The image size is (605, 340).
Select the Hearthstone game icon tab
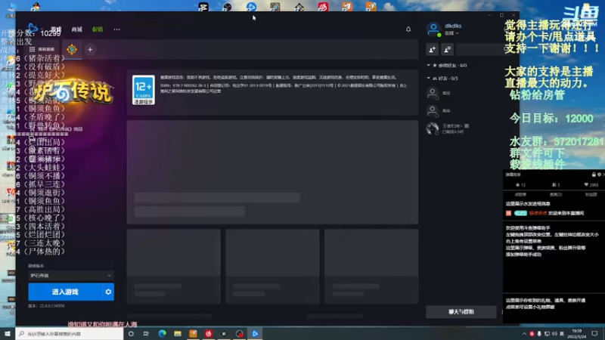(x=72, y=49)
